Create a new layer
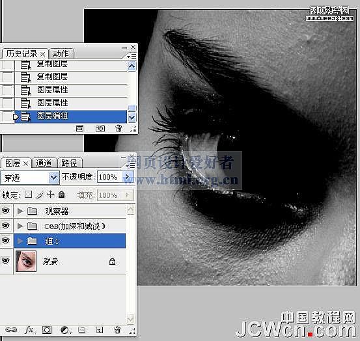Image resolution: width=360 pixels, height=341 pixels. [x=100, y=330]
